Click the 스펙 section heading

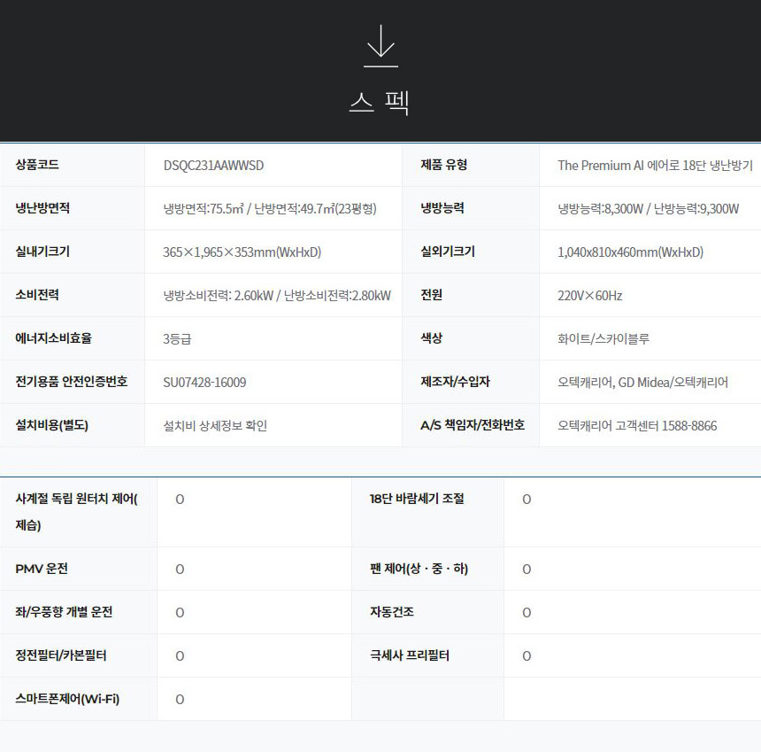(x=380, y=102)
